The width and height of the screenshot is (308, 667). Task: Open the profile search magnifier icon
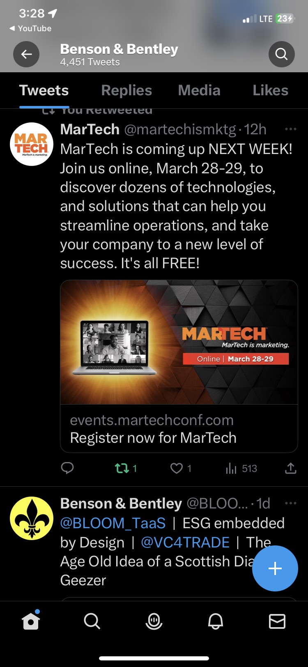281,54
